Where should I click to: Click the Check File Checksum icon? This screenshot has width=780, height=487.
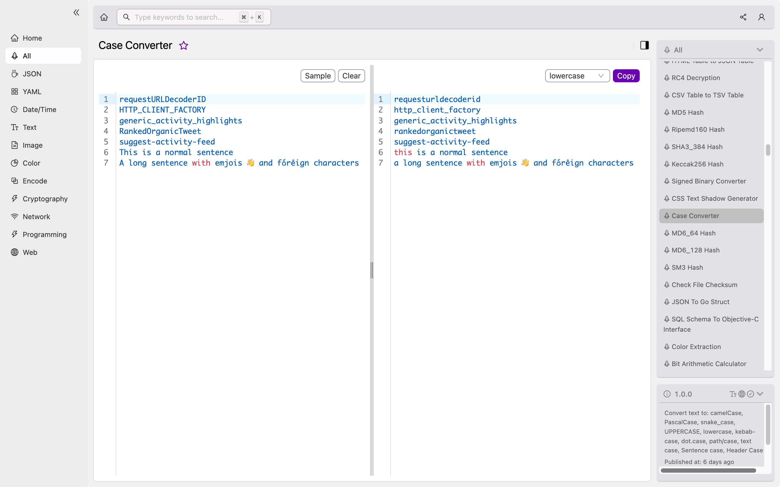667,284
